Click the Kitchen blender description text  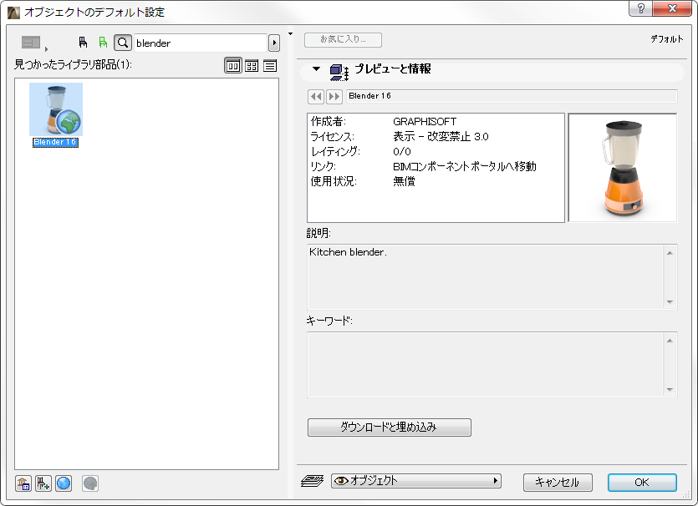point(348,252)
